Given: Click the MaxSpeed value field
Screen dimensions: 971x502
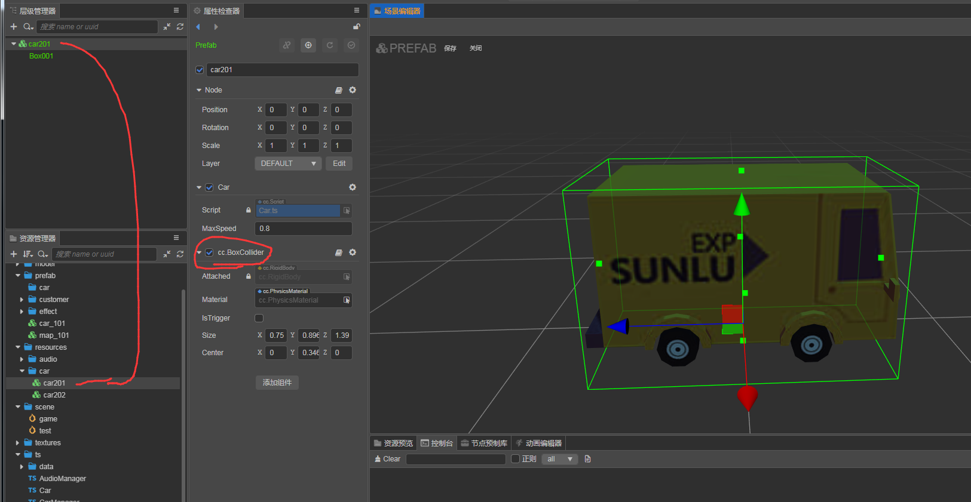Looking at the screenshot, I should pyautogui.click(x=303, y=229).
